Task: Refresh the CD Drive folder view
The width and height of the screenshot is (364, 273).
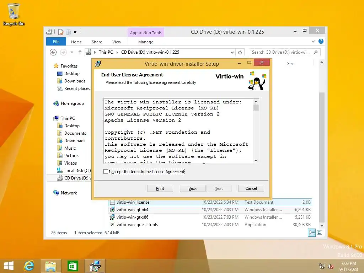Action: pyautogui.click(x=240, y=53)
